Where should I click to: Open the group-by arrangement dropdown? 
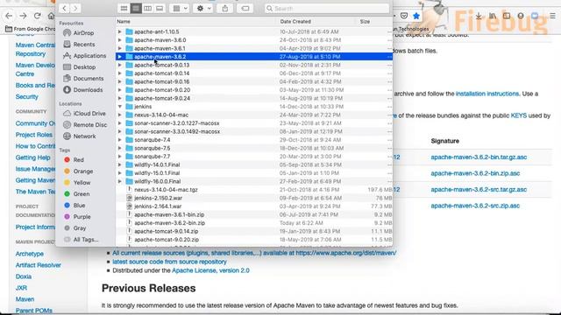pos(180,8)
